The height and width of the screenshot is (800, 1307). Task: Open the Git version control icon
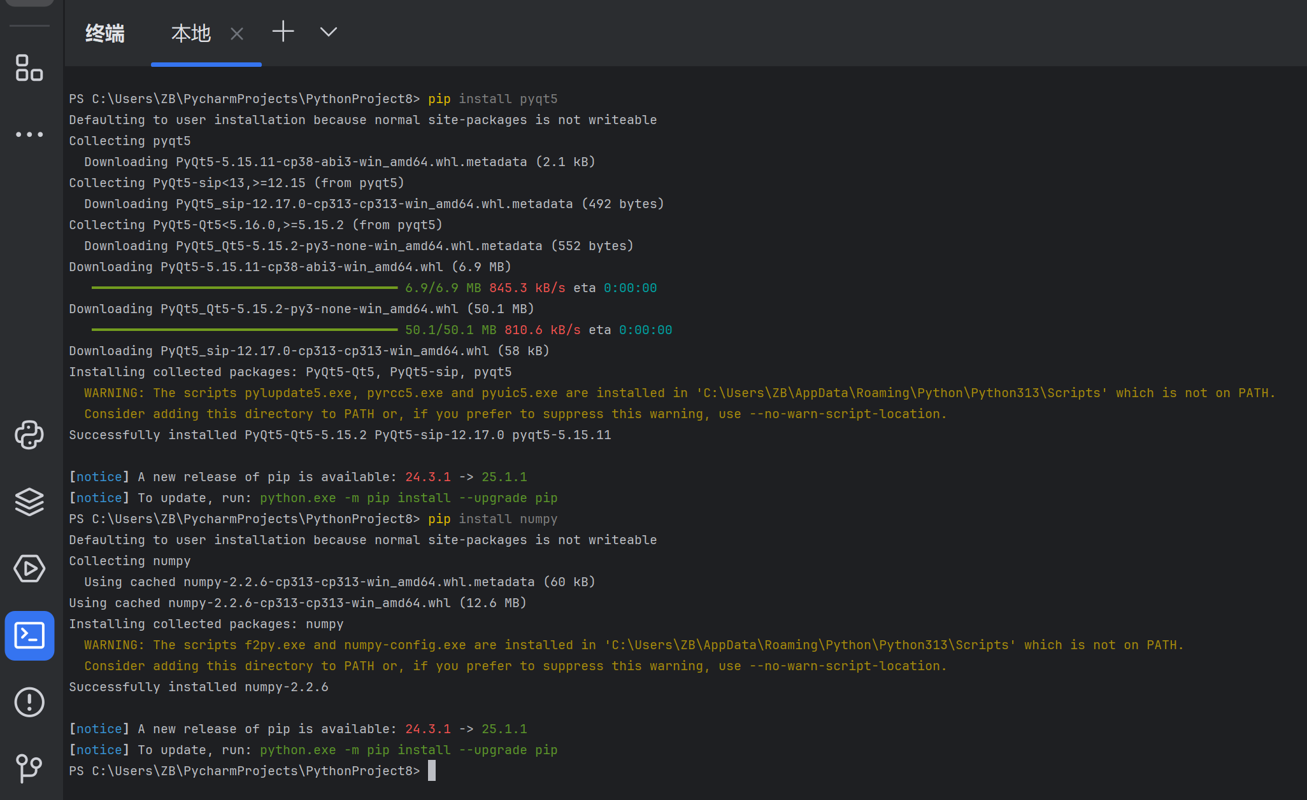click(29, 768)
